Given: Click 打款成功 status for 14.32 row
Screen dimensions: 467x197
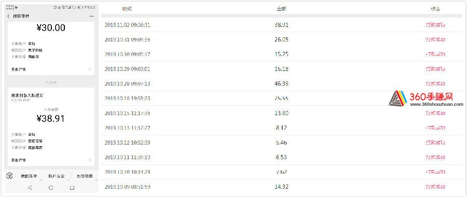Looking at the screenshot, I should [435, 187].
